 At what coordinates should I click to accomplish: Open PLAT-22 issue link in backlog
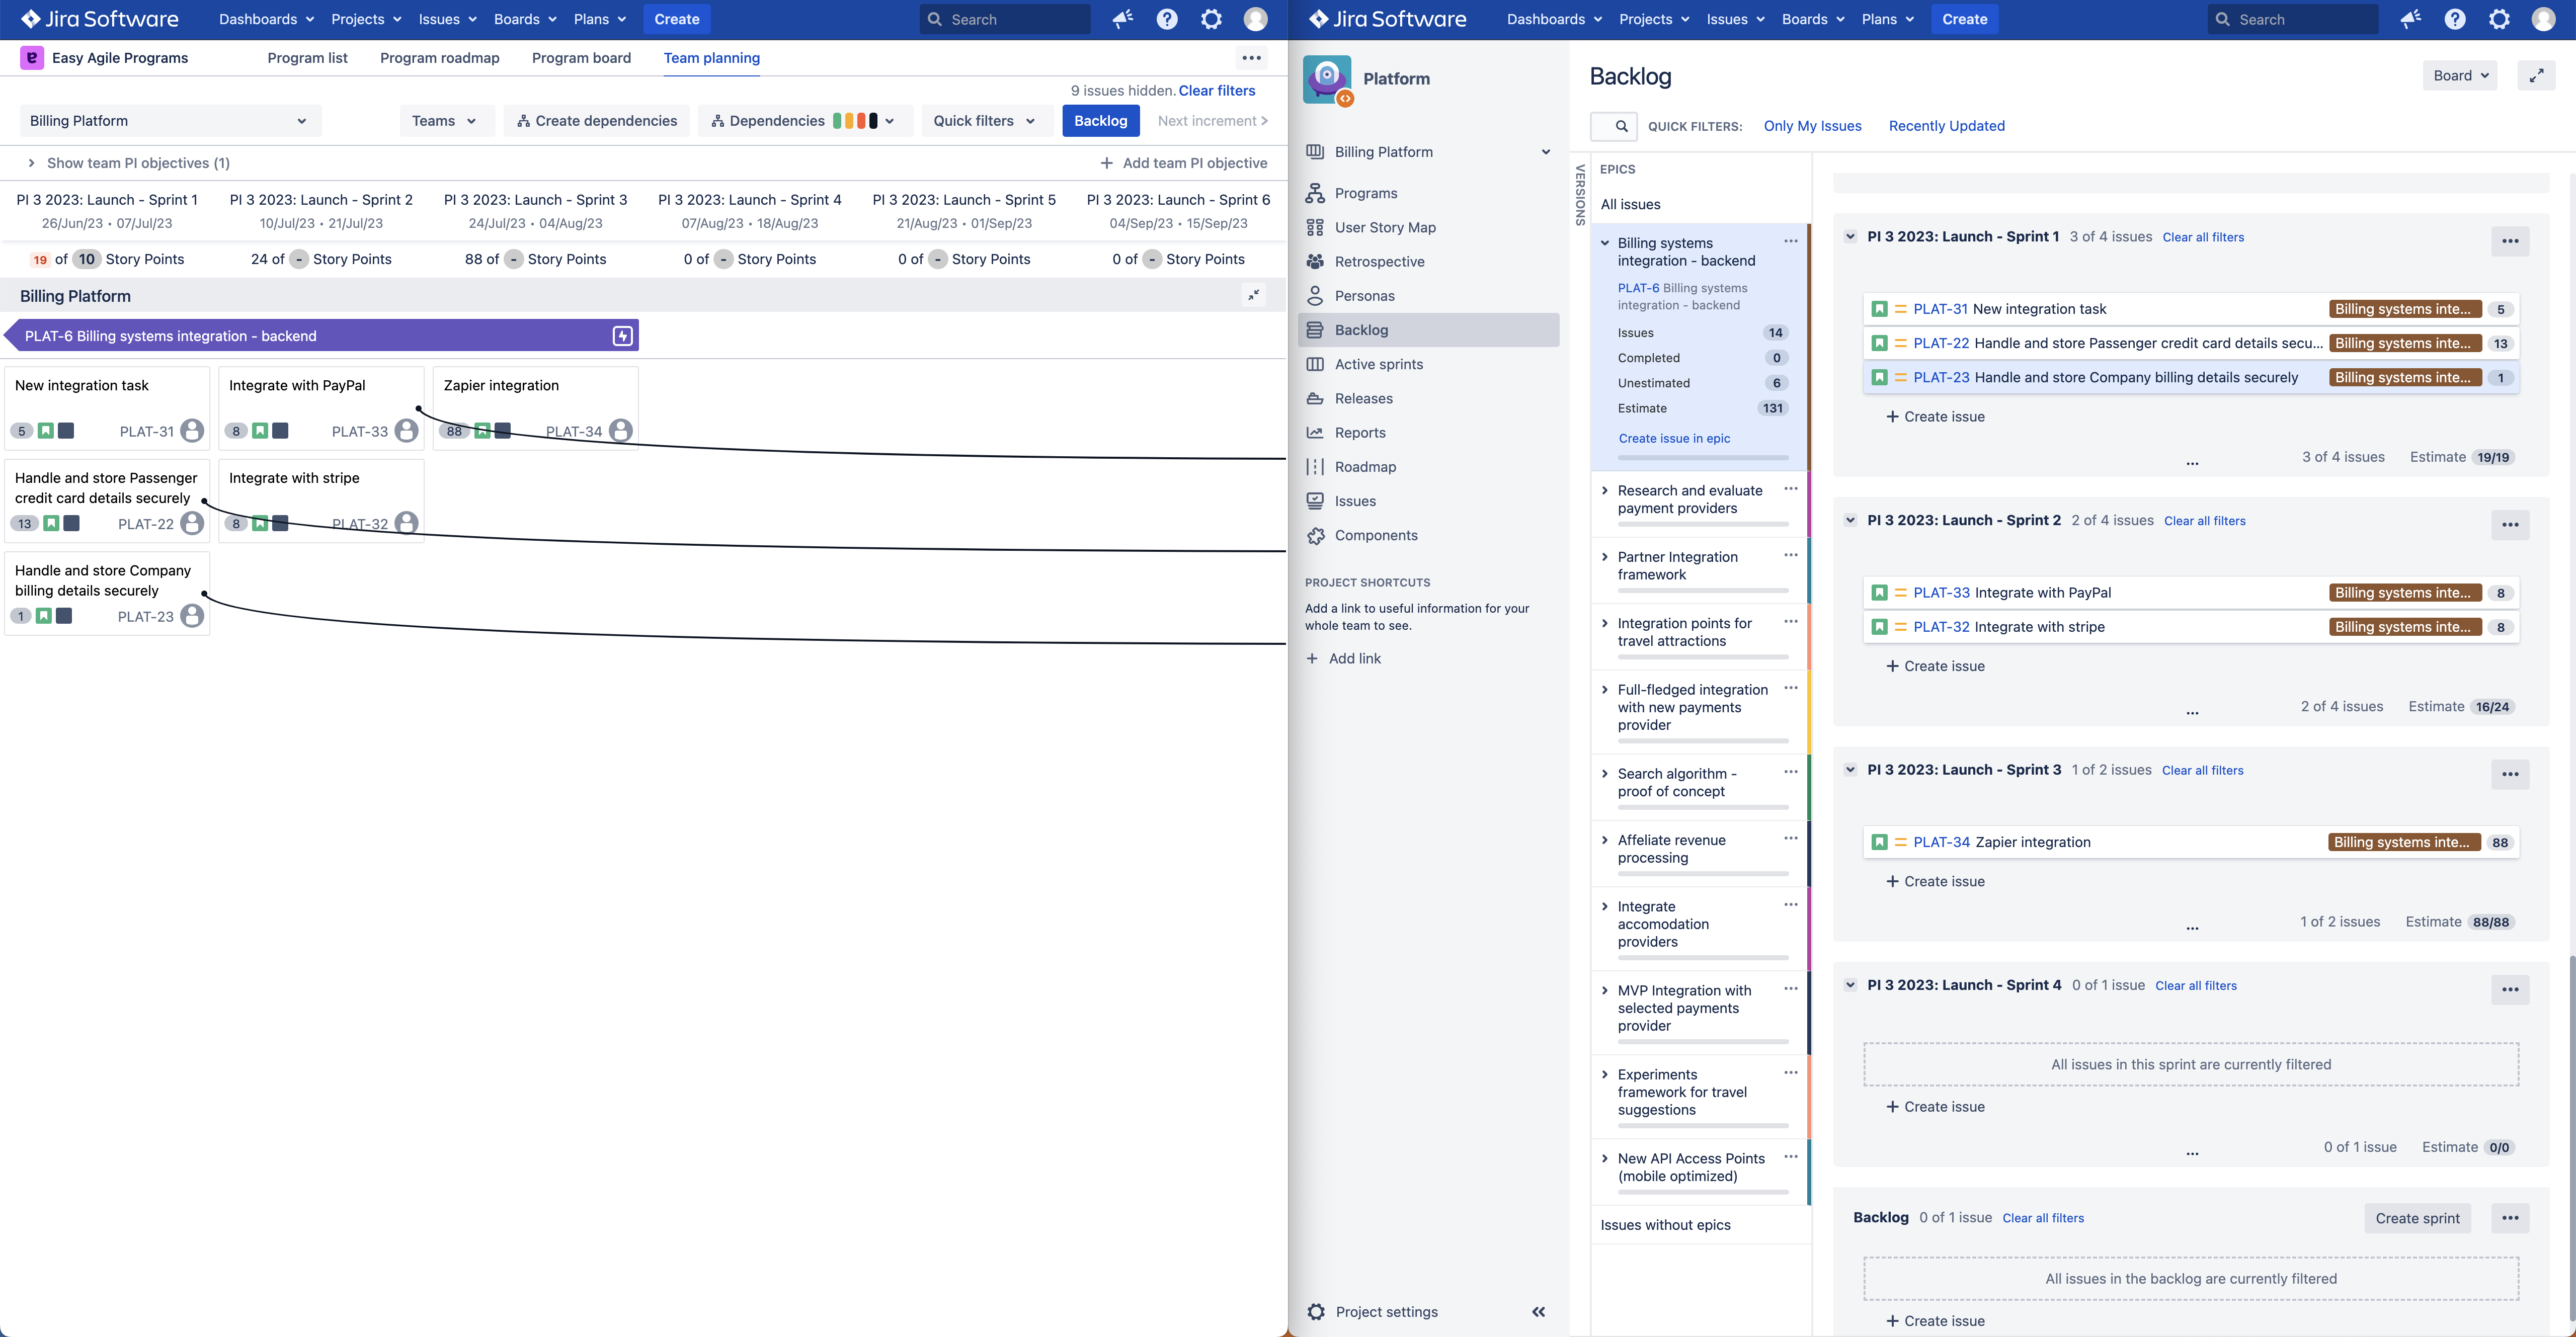1940,343
